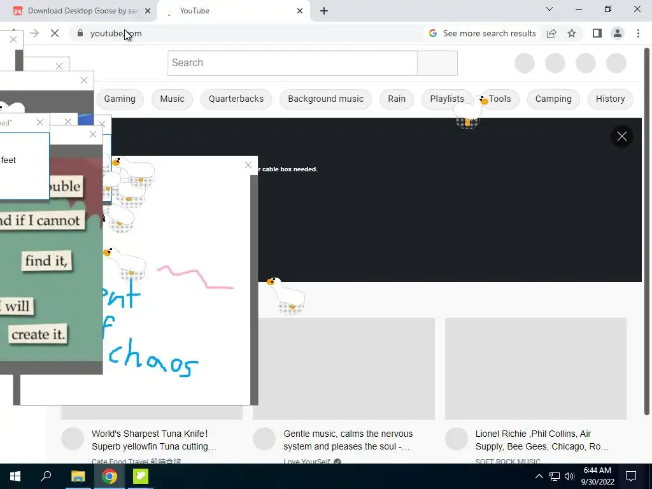Select the Background music filter chip
Image resolution: width=652 pixels, height=489 pixels.
(x=325, y=99)
